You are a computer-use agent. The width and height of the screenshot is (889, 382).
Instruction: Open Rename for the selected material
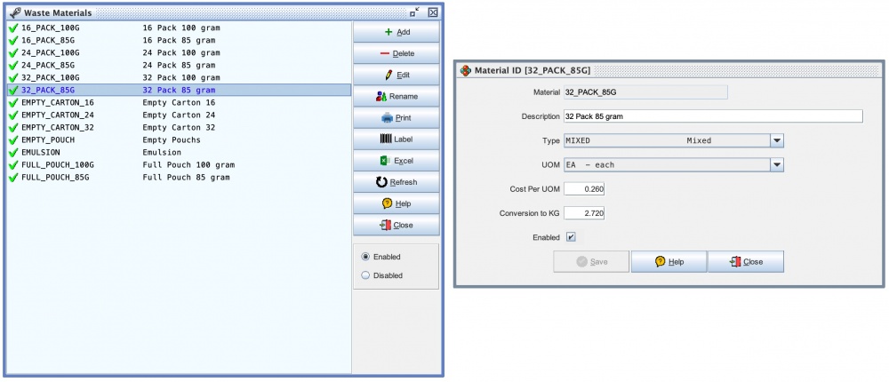click(396, 96)
